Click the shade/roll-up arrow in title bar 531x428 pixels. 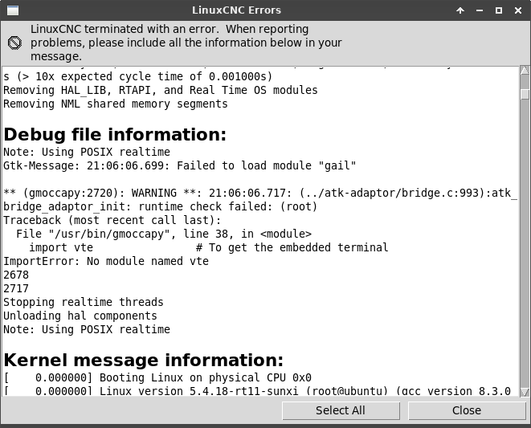[460, 10]
